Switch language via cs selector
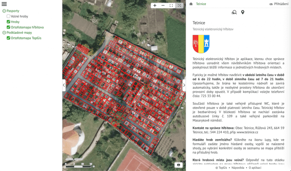The image size is (291, 171). pyautogui.click(x=271, y=4)
